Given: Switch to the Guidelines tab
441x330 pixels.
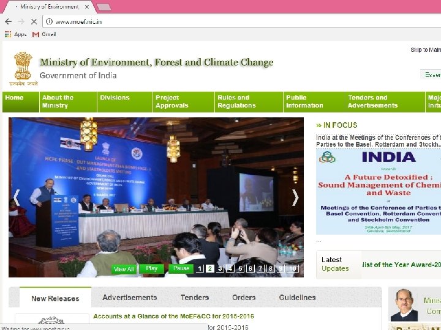Looking at the screenshot, I should (x=297, y=298).
